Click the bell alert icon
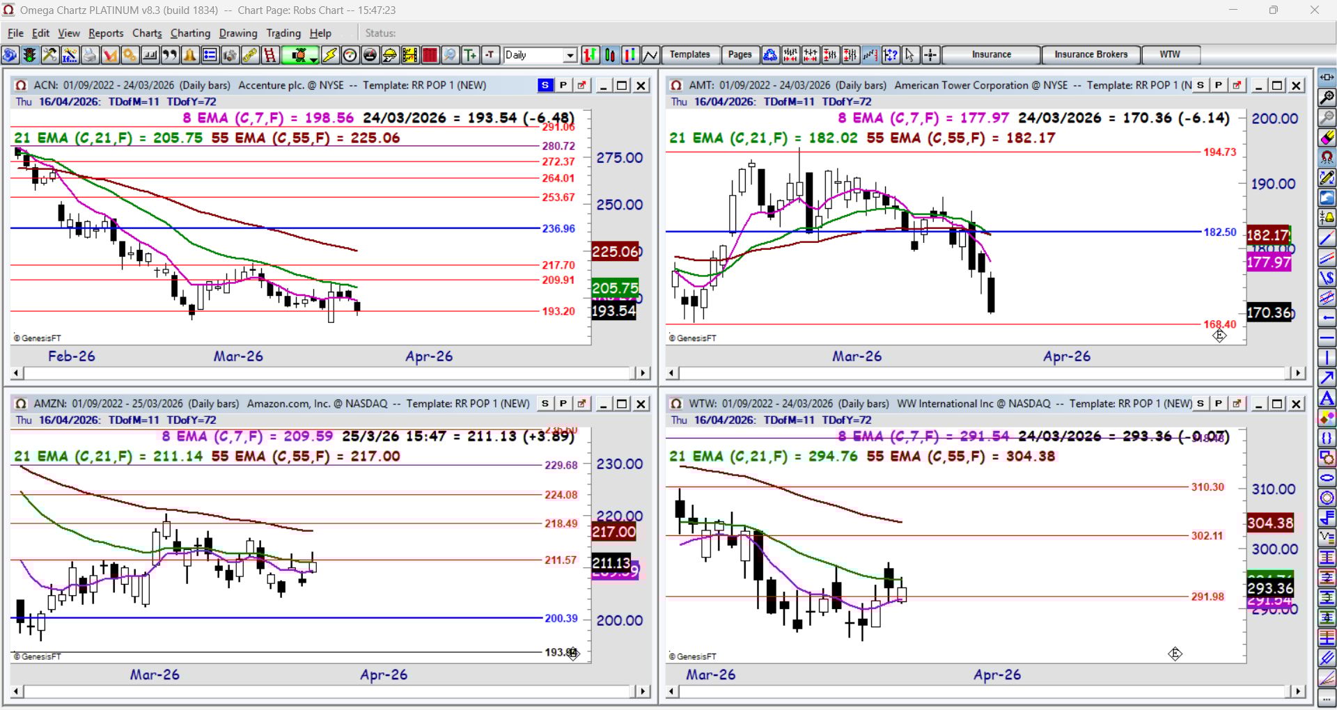The height and width of the screenshot is (710, 1337). [190, 55]
